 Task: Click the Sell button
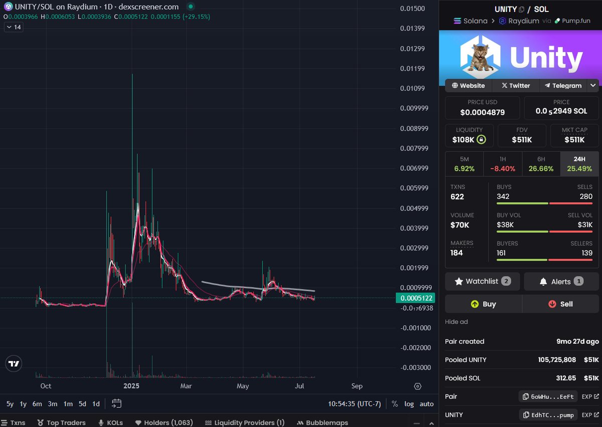pos(561,304)
